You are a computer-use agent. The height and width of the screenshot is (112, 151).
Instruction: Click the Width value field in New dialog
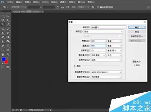click(98, 41)
